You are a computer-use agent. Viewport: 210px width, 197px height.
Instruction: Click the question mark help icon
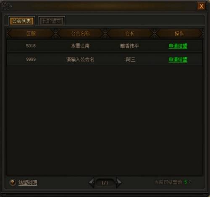point(13,182)
